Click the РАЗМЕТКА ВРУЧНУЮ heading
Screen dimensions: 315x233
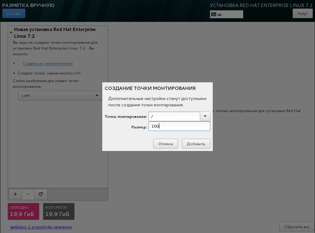(28, 5)
